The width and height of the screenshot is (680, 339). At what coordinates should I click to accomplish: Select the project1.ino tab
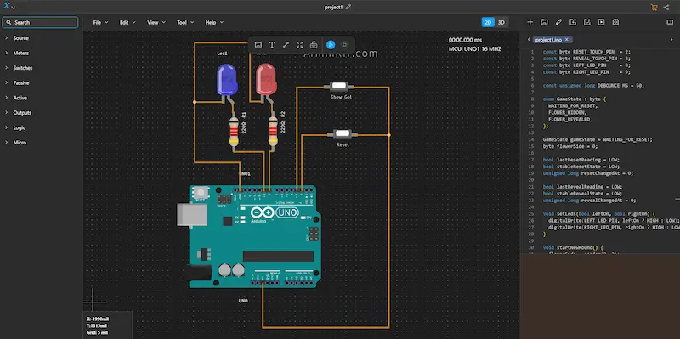[x=548, y=40]
